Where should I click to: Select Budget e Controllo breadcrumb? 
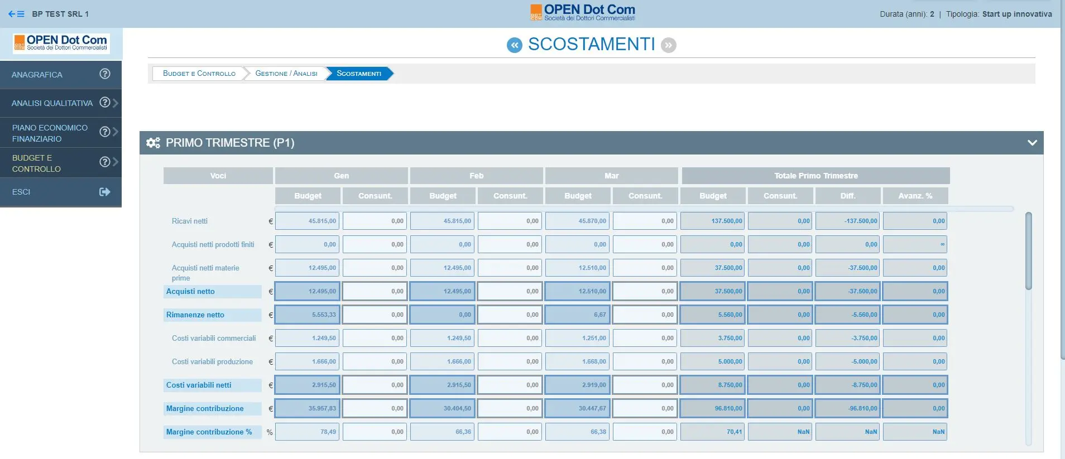coord(199,74)
